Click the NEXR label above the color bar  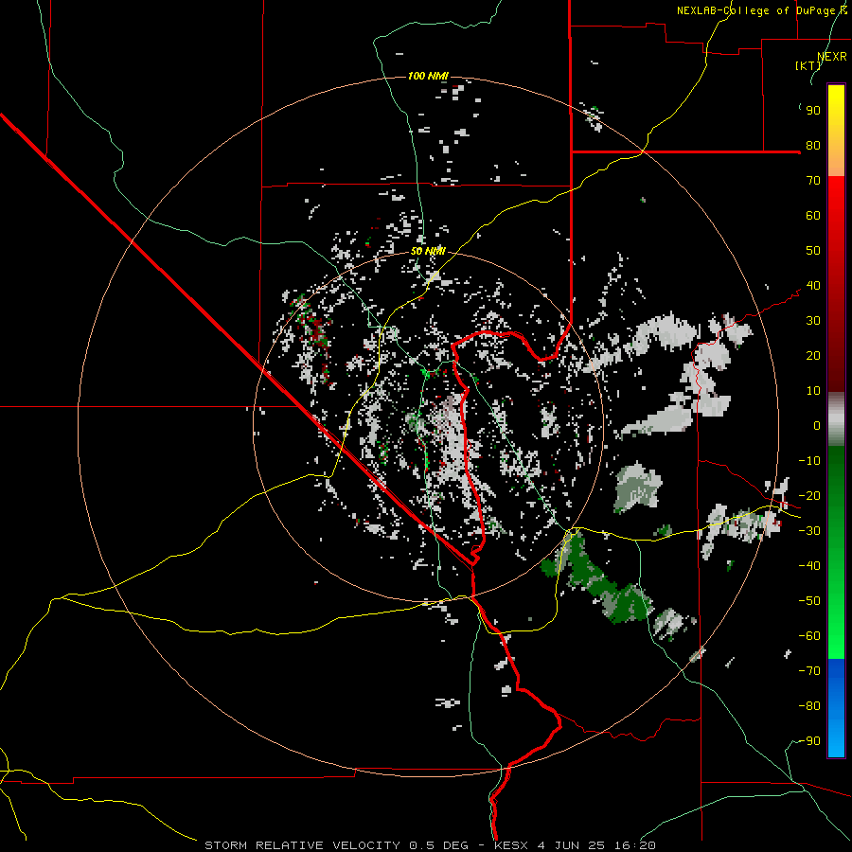tap(832, 57)
